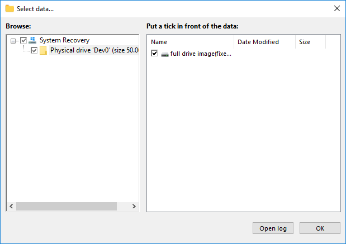346x244 pixels.
Task: Untick the Physical drive 'Dev0' checkbox
Action: coord(34,50)
